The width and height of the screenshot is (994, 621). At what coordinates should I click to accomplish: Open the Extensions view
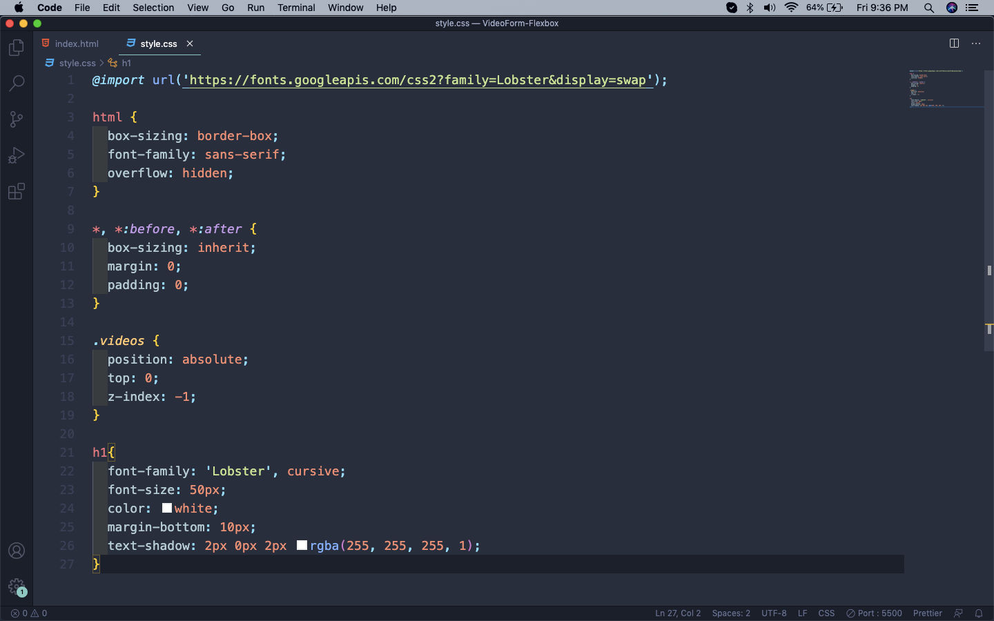click(x=17, y=191)
